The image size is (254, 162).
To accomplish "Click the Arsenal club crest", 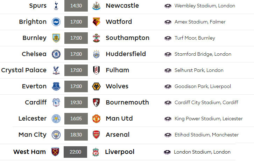I will pyautogui.click(x=96, y=135).
